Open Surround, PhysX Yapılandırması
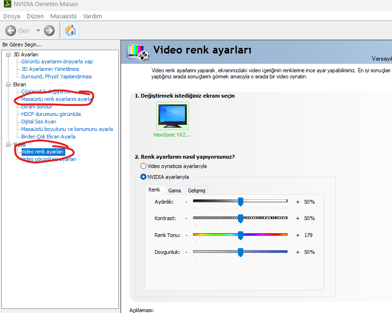 [x=56, y=76]
